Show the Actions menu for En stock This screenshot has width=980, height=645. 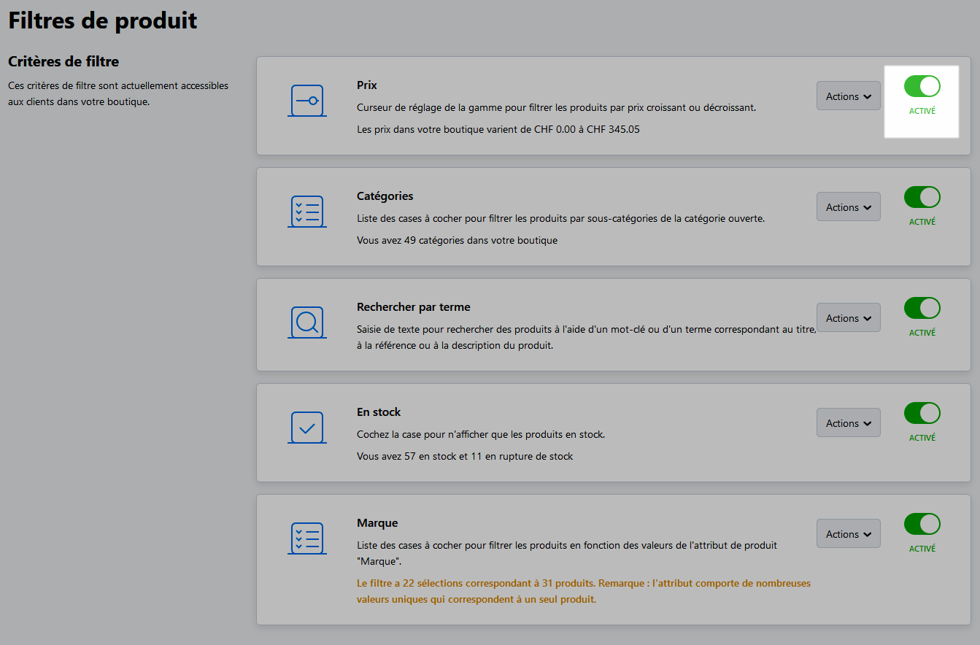point(848,423)
